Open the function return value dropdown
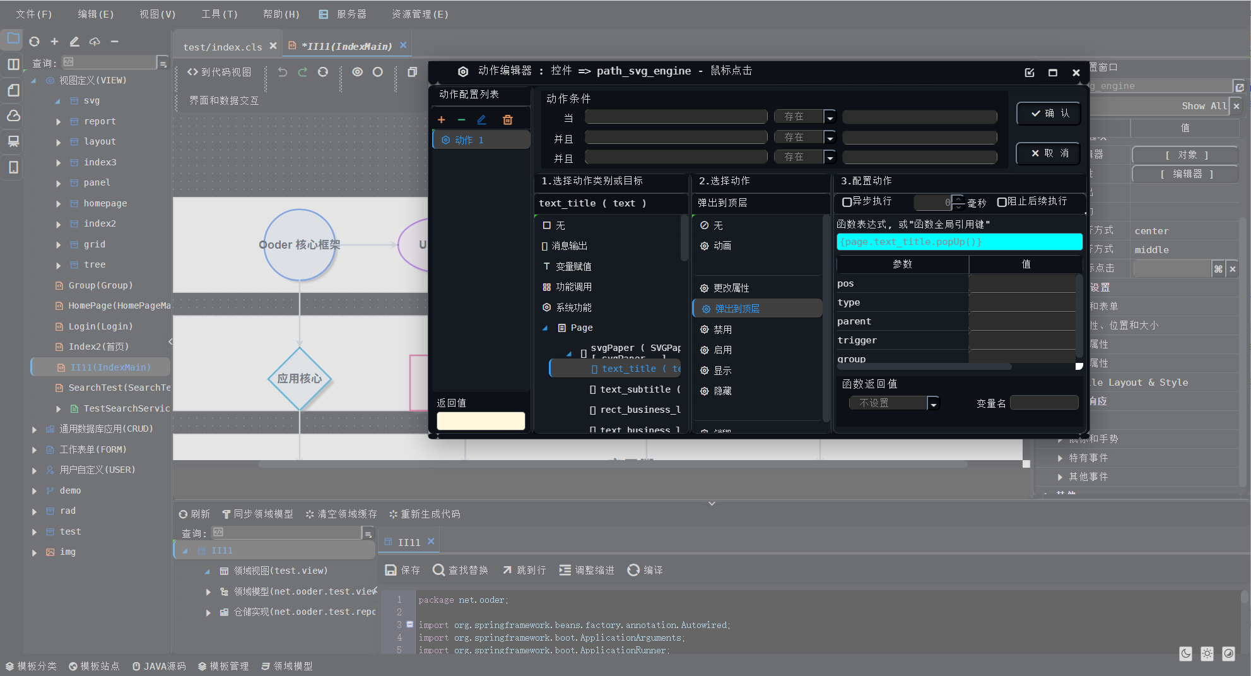Image resolution: width=1251 pixels, height=676 pixels. pyautogui.click(x=934, y=403)
